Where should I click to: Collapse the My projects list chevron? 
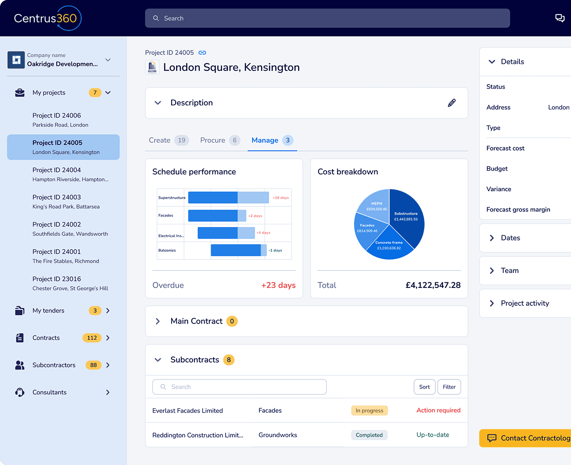(x=108, y=92)
